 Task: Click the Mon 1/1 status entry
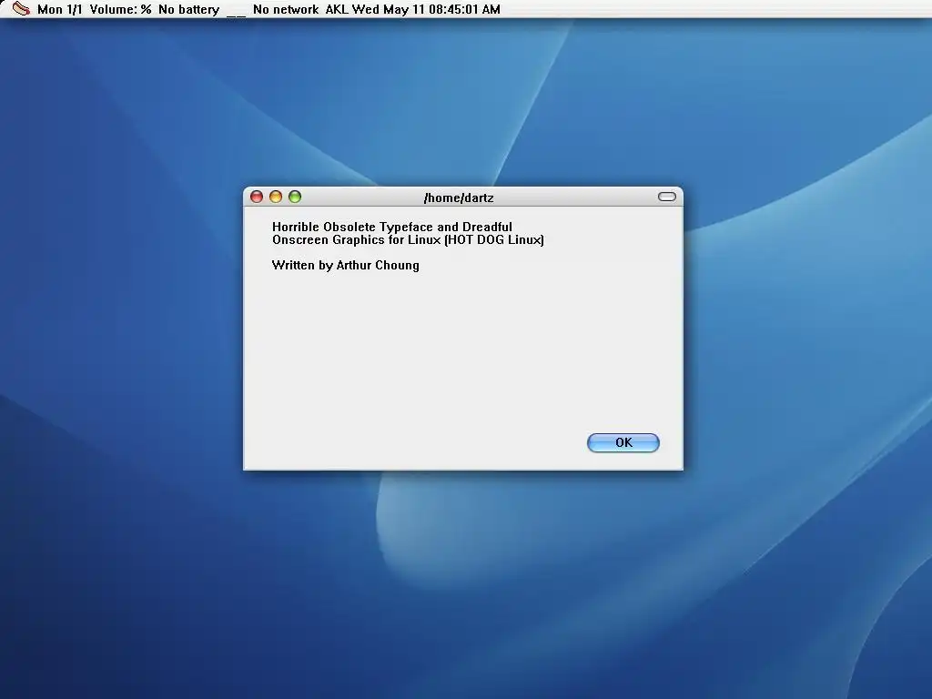(x=59, y=9)
